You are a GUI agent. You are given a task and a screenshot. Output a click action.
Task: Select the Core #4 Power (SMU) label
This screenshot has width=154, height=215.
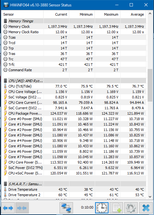(25, 141)
